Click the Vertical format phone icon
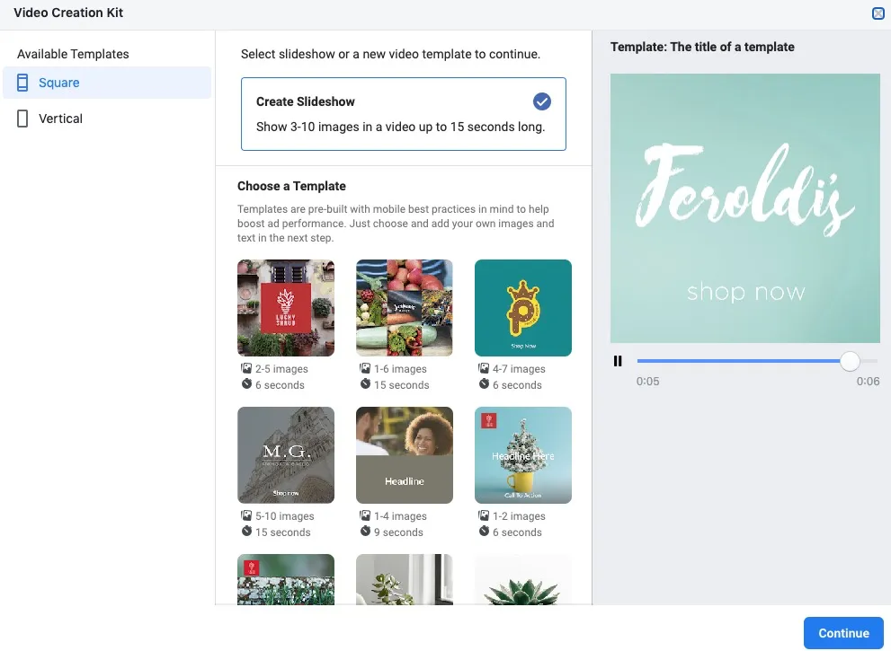The image size is (891, 651). pos(22,119)
